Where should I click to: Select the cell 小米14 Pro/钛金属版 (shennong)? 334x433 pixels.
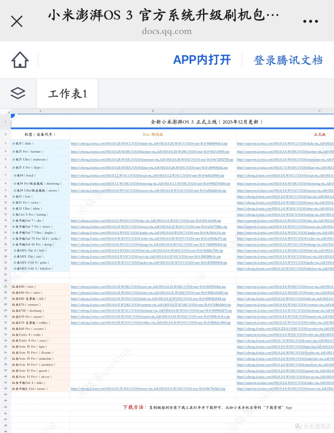click(40, 184)
